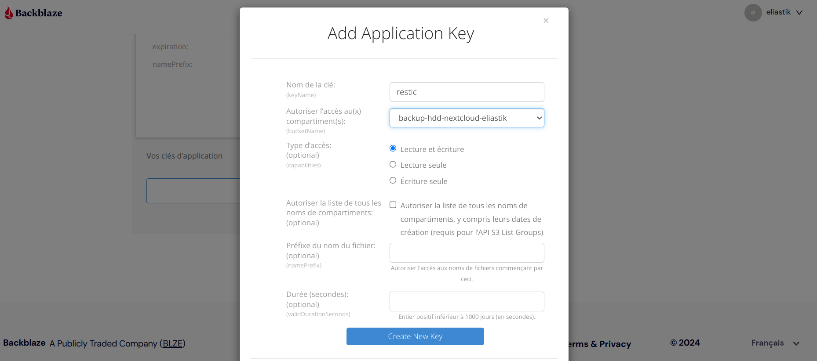Click the 'Type d'accès:' label
This screenshot has height=361, width=817.
click(x=309, y=145)
